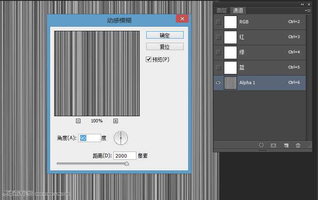
Task: Select the 通道 (Channels) tab
Action: click(x=238, y=11)
